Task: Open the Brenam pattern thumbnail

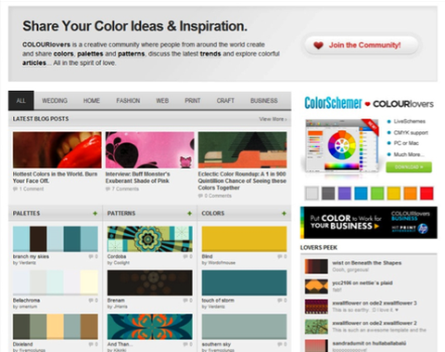Action: coord(150,282)
